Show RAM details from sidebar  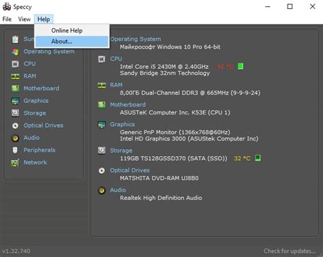click(30, 76)
